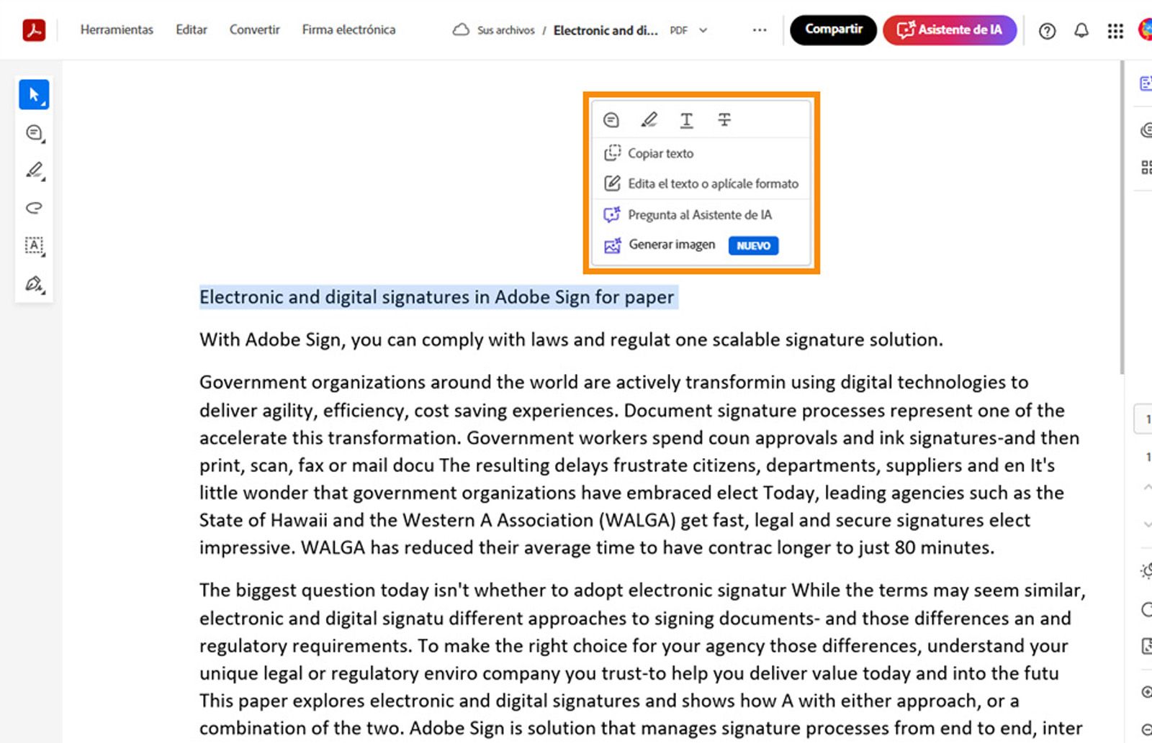Choose 'Copiar texto' from the context menu
Image resolution: width=1152 pixels, height=743 pixels.
point(660,153)
